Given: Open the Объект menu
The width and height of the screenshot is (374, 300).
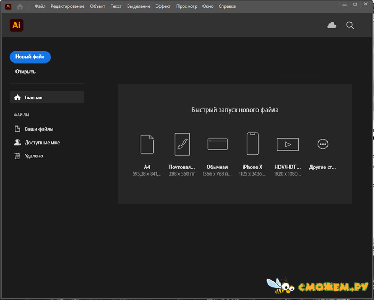Looking at the screenshot, I should (97, 6).
